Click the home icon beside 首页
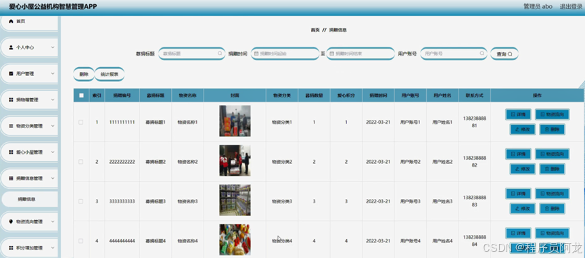The image size is (585, 258). tap(11, 21)
